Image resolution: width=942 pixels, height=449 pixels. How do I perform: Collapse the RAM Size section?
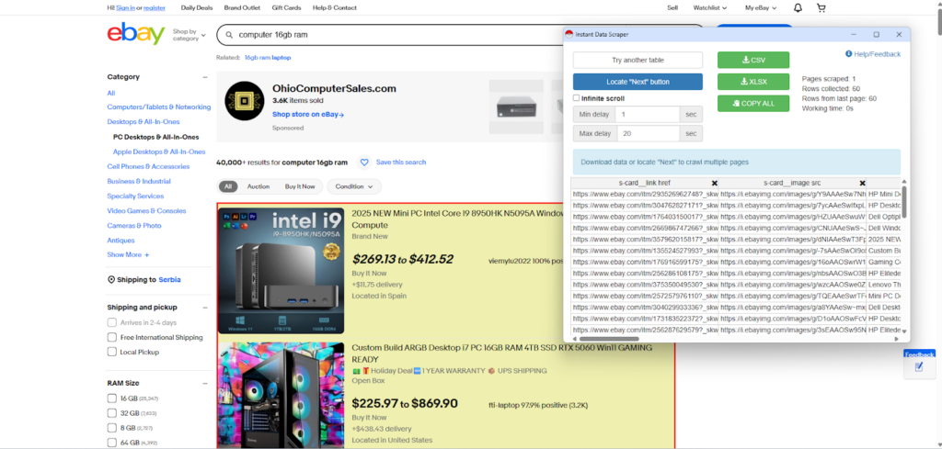pyautogui.click(x=205, y=383)
